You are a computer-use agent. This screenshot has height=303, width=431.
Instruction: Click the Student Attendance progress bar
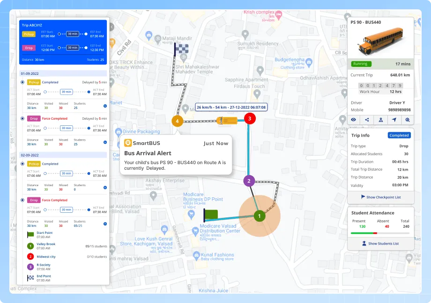(380, 232)
